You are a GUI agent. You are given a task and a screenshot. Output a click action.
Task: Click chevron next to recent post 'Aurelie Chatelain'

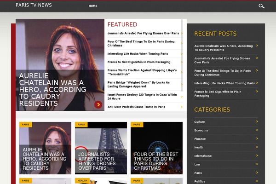(x=257, y=46)
